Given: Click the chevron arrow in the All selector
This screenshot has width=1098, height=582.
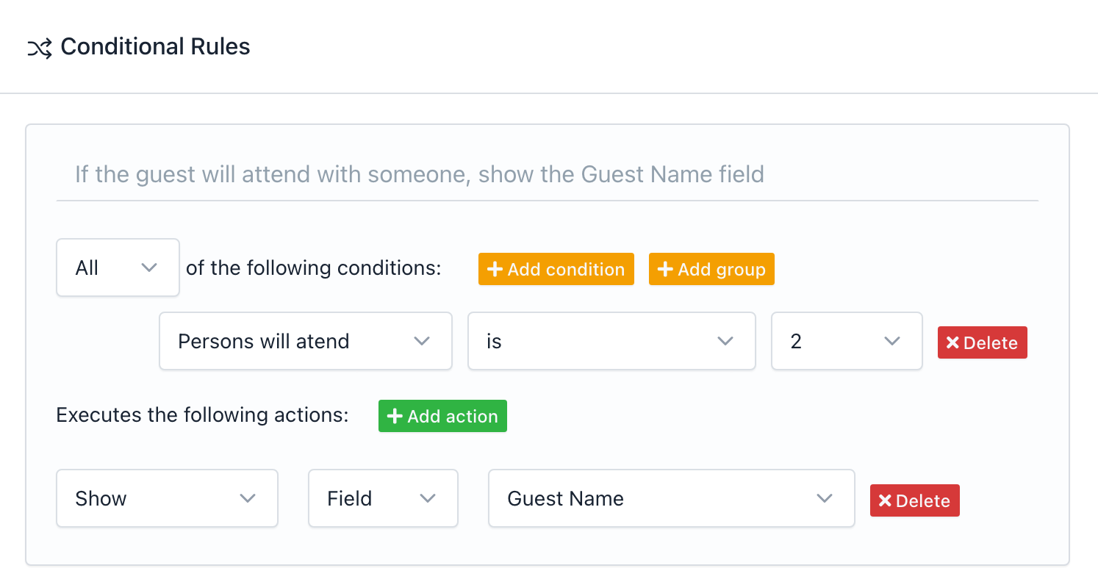Looking at the screenshot, I should click(149, 268).
